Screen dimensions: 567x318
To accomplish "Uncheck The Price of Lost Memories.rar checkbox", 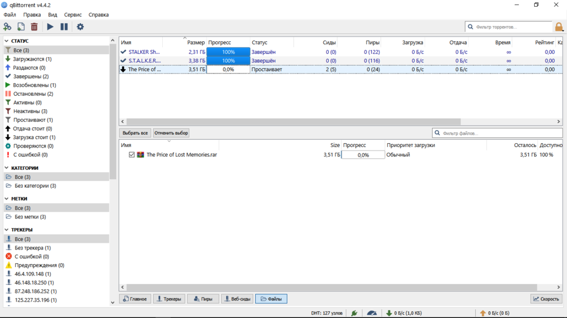I will 132,154.
